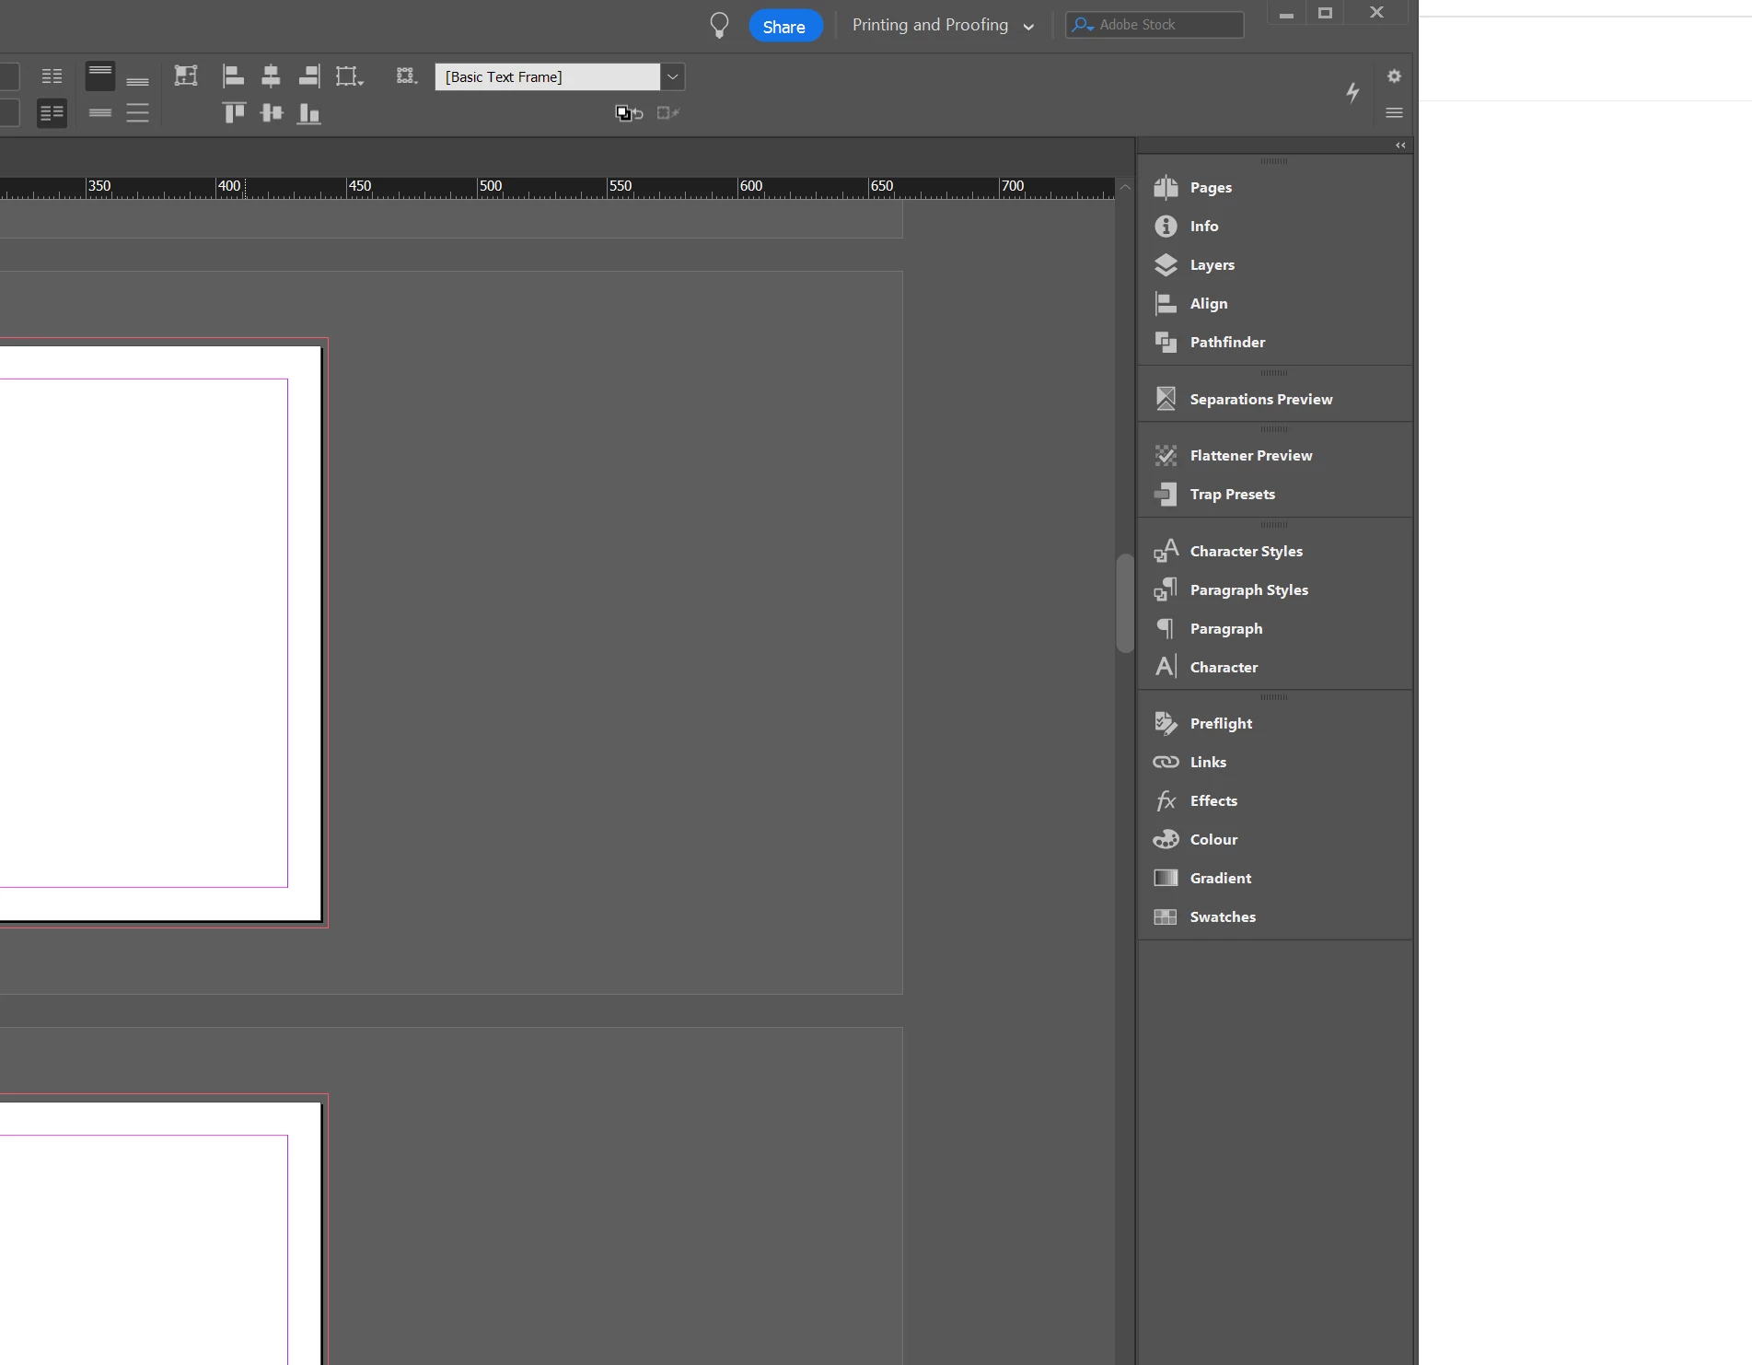Image resolution: width=1752 pixels, height=1365 pixels.
Task: Click the align left edges icon
Action: (233, 76)
